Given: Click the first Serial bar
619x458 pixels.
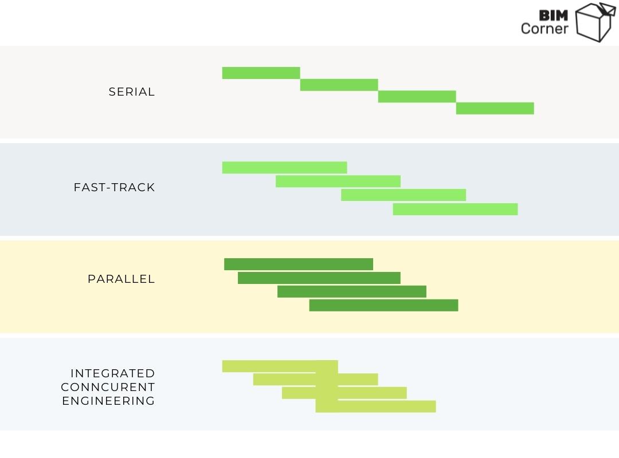Looking at the screenshot, I should [x=261, y=73].
